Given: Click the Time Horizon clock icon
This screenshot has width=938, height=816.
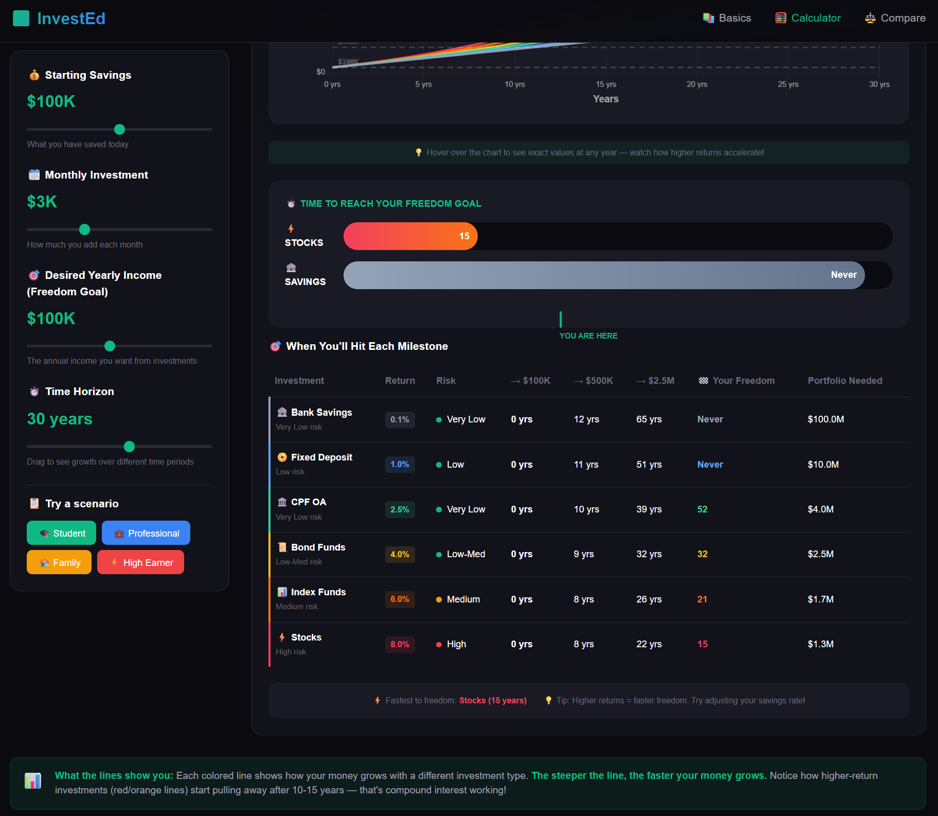Looking at the screenshot, I should pos(34,392).
